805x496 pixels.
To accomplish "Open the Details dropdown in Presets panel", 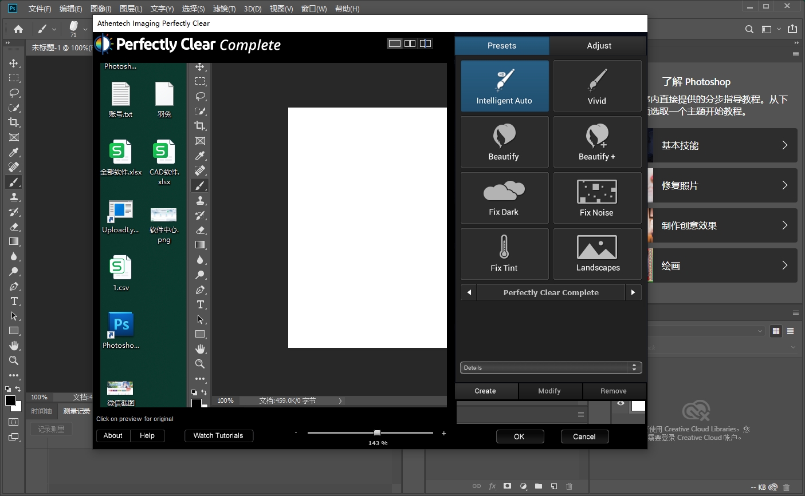I will pos(551,368).
